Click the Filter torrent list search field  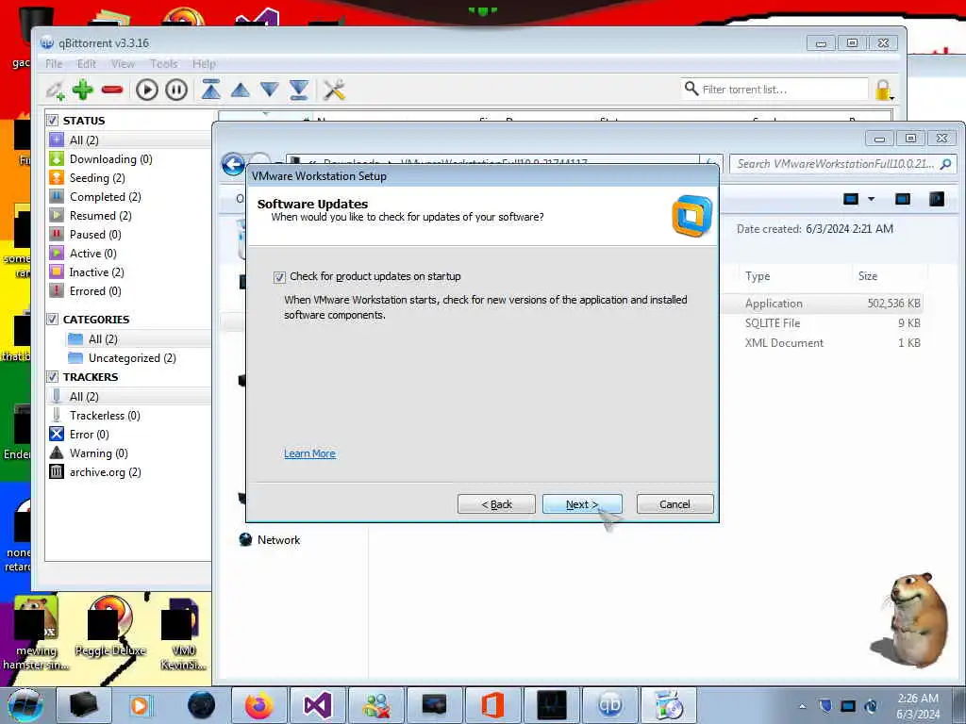[x=775, y=90]
